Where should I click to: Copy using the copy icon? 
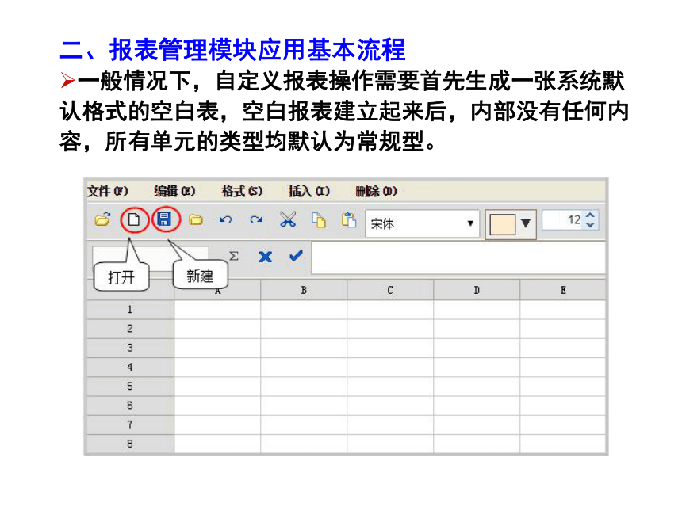[x=319, y=220]
